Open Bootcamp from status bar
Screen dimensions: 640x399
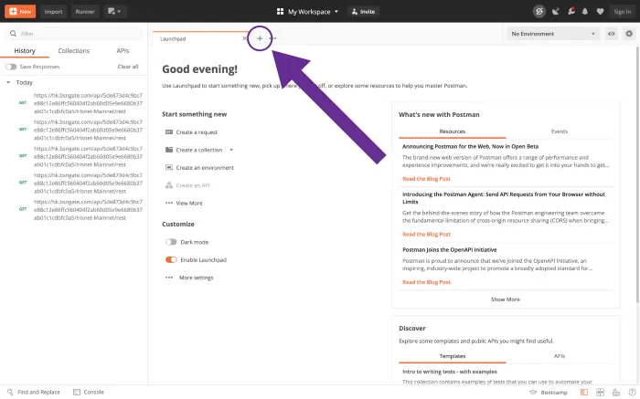[x=549, y=393]
